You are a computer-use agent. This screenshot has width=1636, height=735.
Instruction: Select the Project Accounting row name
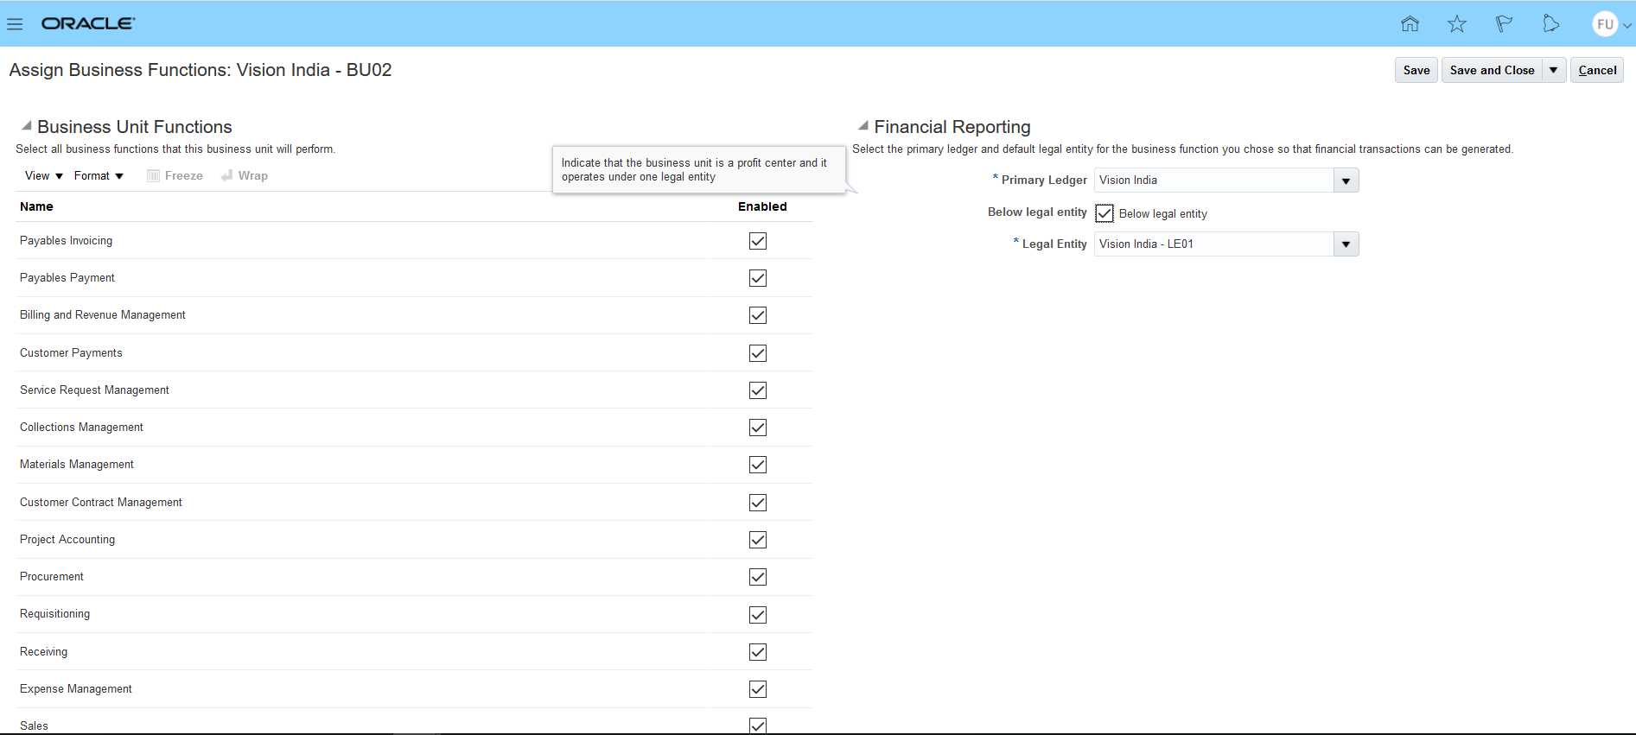click(x=67, y=540)
